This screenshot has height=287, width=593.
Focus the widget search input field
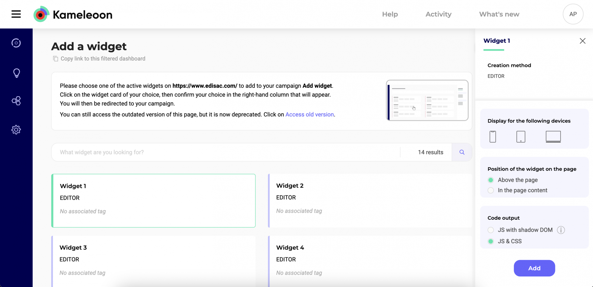(x=225, y=152)
